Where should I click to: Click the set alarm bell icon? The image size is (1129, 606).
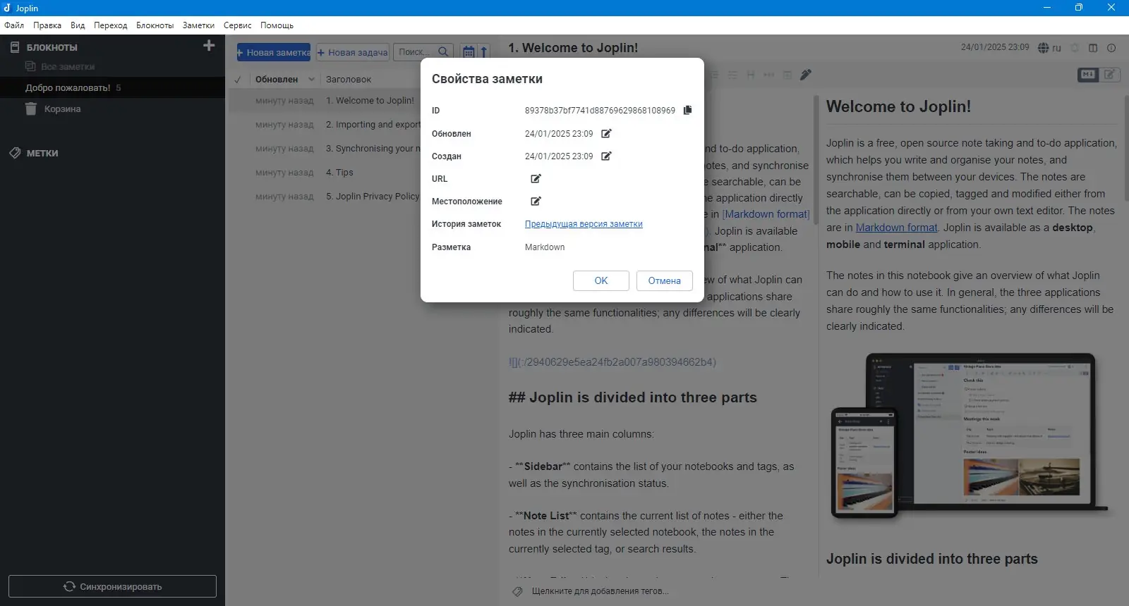(x=1075, y=48)
